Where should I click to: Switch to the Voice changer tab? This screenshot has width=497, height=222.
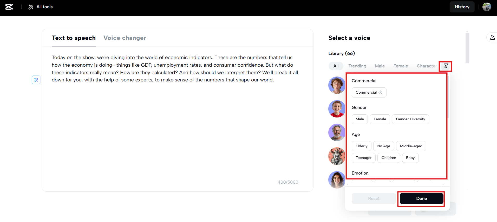[125, 38]
